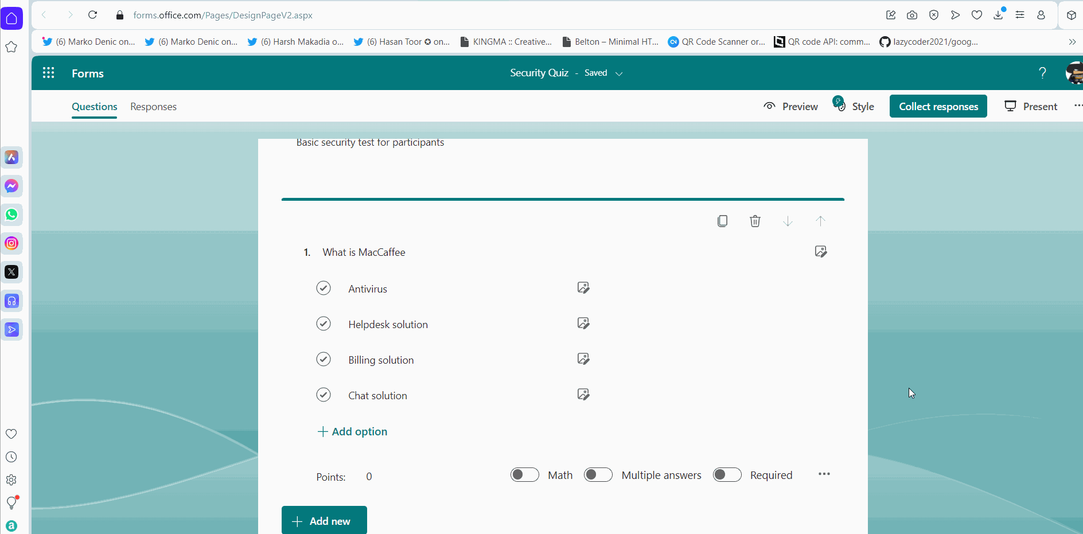
Task: Open browser settings gear in sidebar
Action: coord(11,480)
